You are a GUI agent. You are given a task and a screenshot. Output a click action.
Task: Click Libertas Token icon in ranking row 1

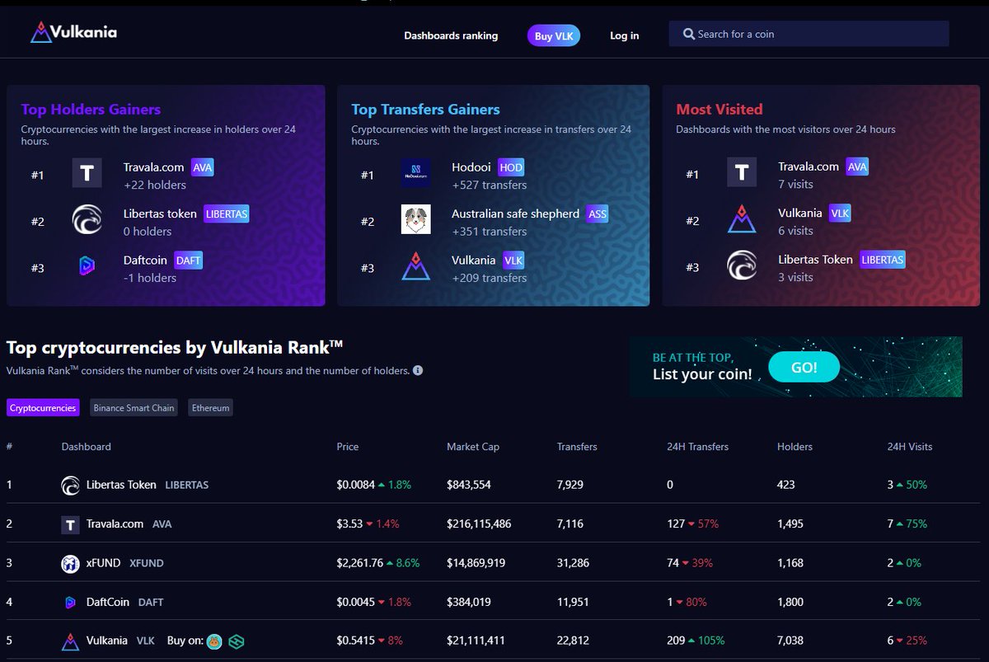pos(70,485)
